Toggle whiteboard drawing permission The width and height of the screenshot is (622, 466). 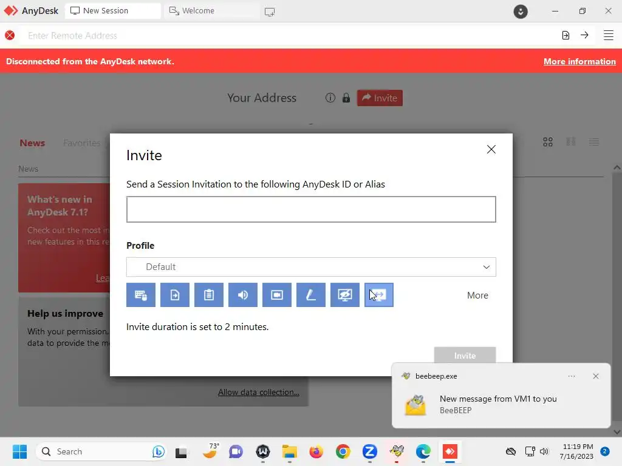tap(311, 295)
